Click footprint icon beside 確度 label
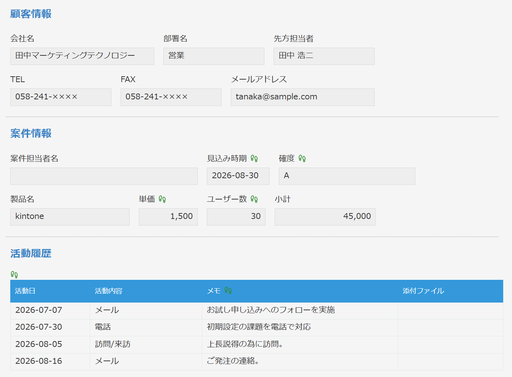Viewport: 512px width, 377px height. [302, 158]
